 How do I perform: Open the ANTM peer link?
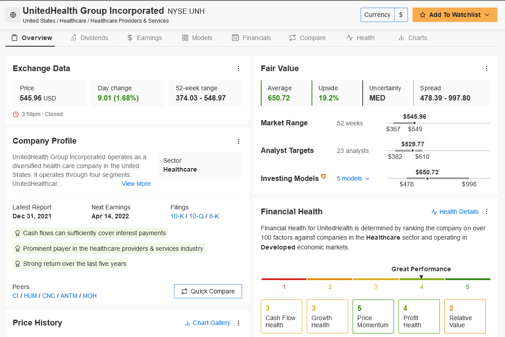coord(69,296)
